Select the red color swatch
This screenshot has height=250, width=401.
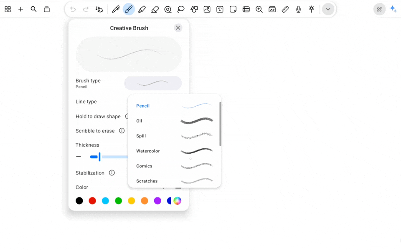[92, 201]
